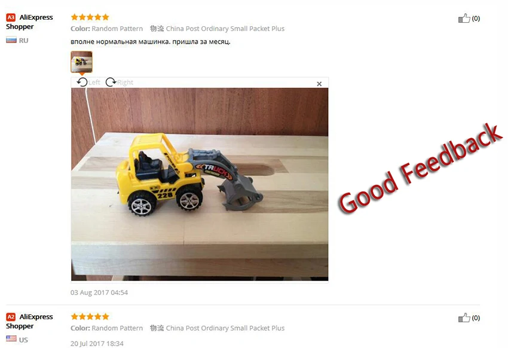
Task: Open the toy truck review thumbnail
Action: tap(82, 62)
